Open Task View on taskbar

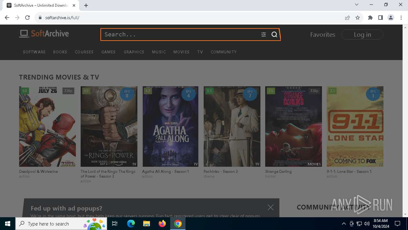click(115, 224)
